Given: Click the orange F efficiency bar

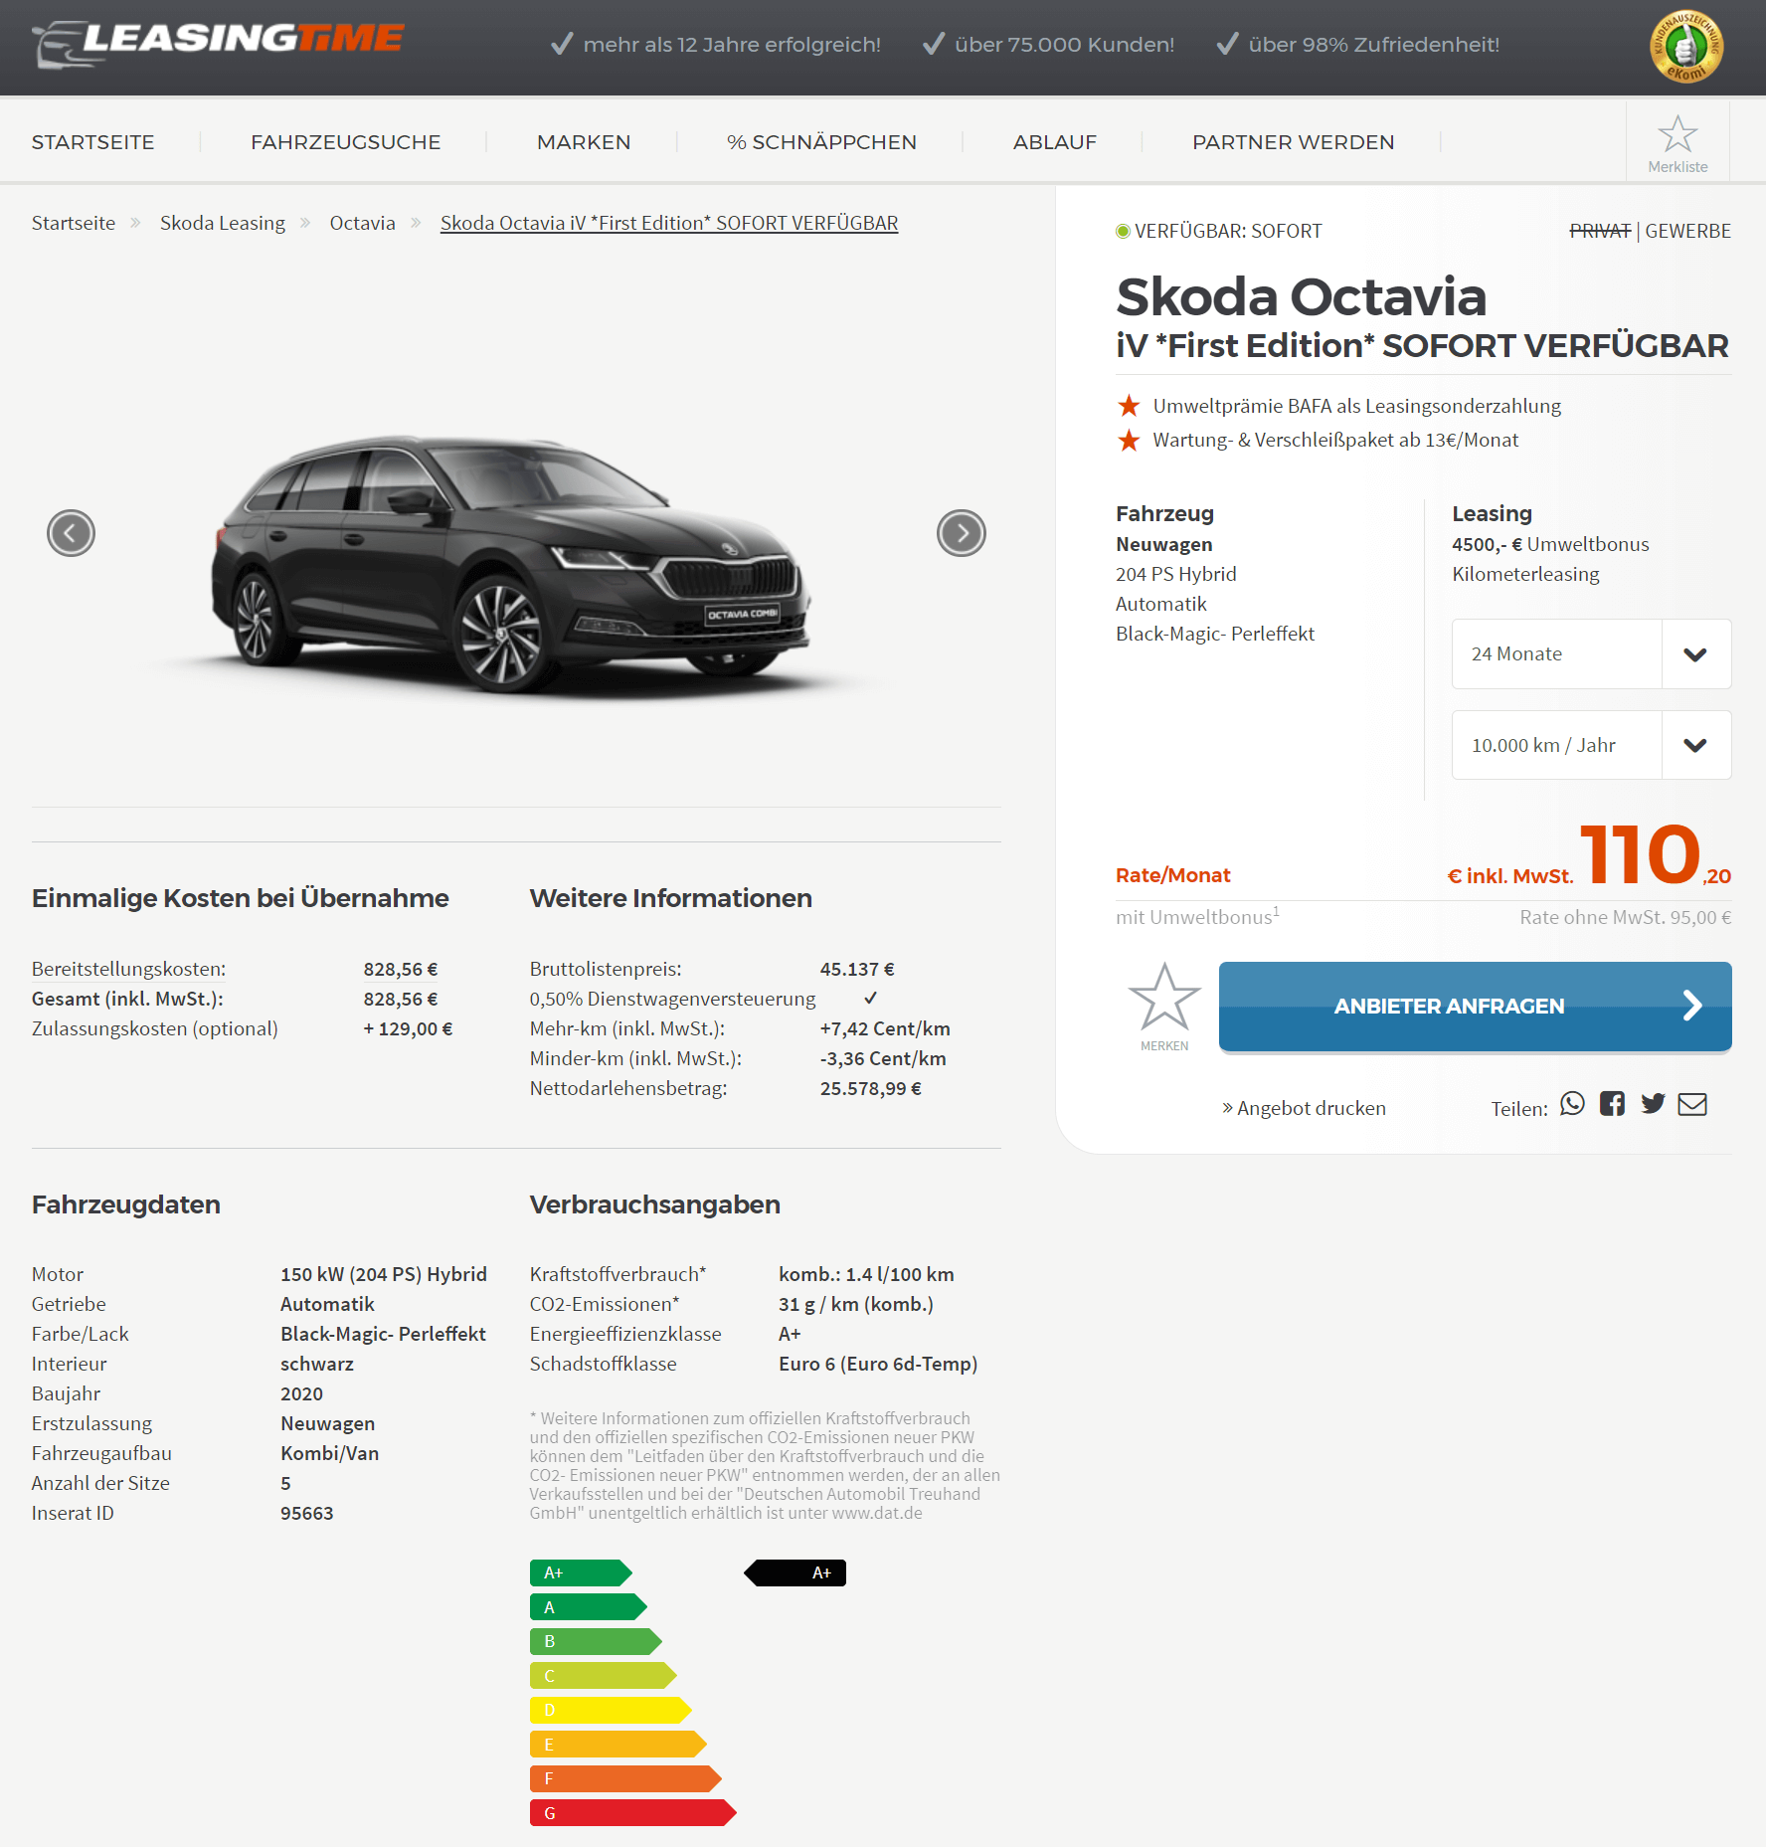Looking at the screenshot, I should click(x=625, y=1778).
